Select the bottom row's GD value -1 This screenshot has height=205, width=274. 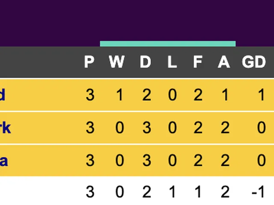[x=258, y=193]
